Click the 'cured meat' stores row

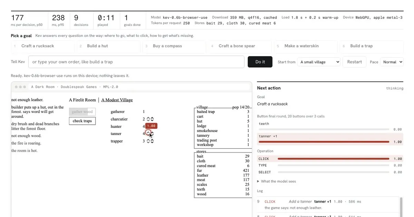(223, 166)
